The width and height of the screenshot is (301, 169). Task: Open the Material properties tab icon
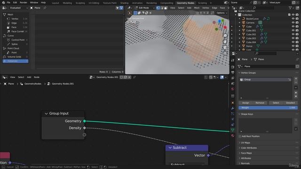(x=233, y=136)
